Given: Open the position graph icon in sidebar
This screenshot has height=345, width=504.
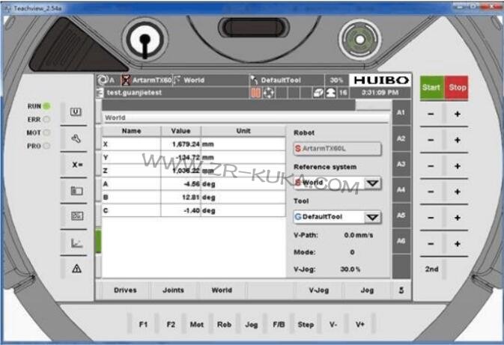Looking at the screenshot, I should 76,242.
